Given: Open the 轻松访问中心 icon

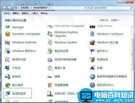Looking at the screenshot, I should coord(92,85).
